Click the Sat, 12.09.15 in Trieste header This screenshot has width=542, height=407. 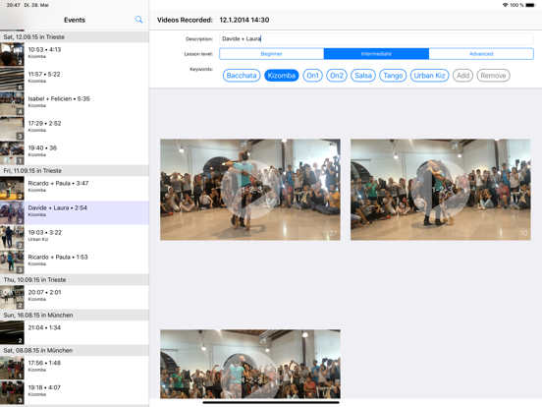coord(75,37)
